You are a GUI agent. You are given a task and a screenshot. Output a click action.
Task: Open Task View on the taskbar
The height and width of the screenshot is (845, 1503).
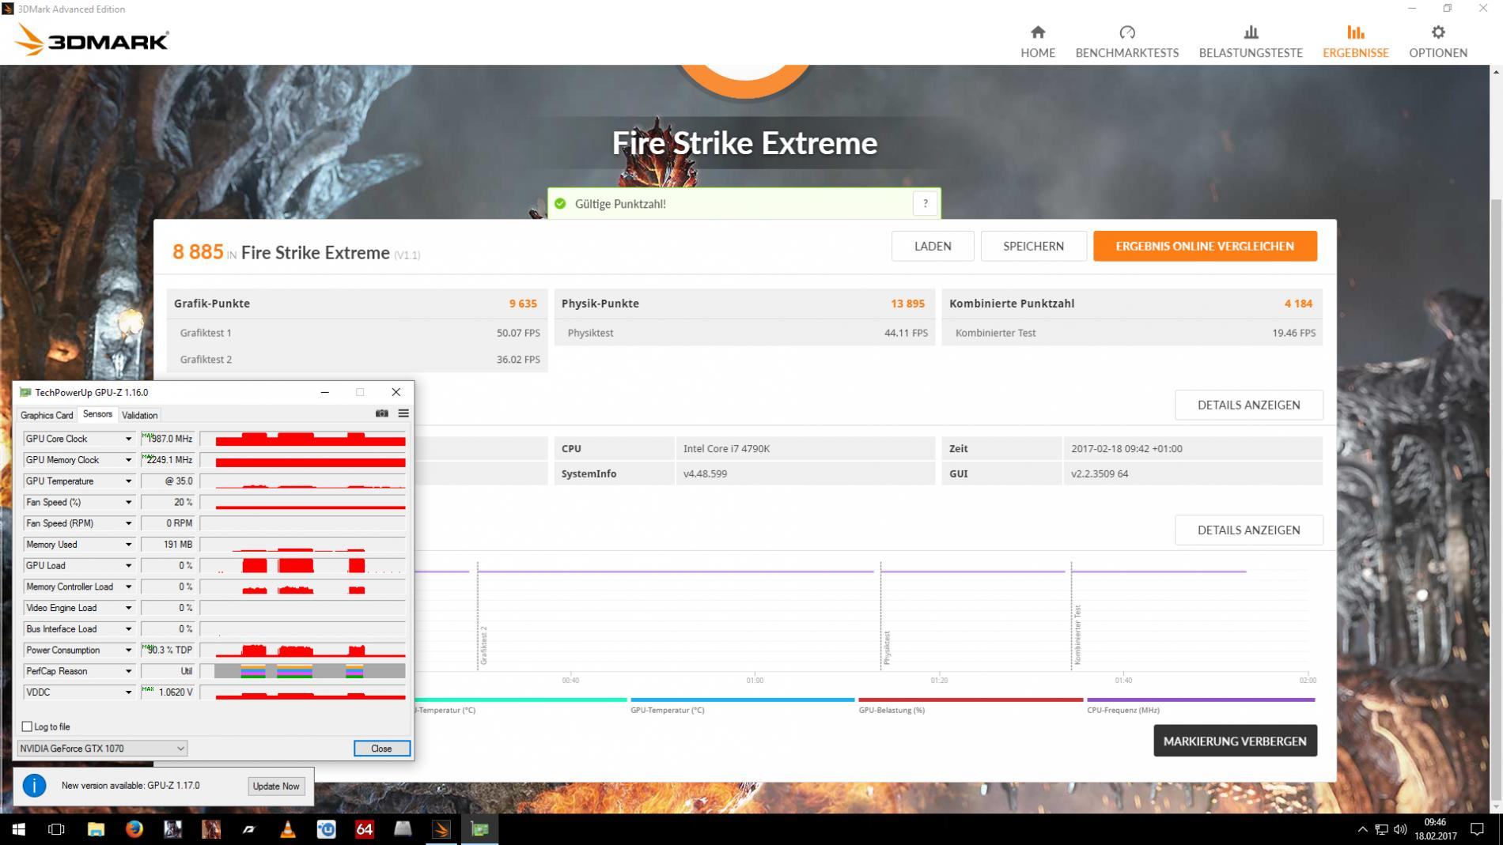pyautogui.click(x=56, y=829)
